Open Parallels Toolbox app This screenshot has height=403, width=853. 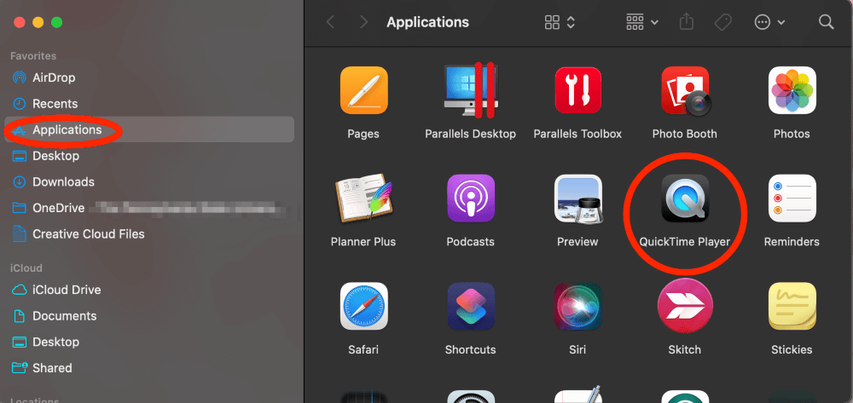tap(577, 91)
